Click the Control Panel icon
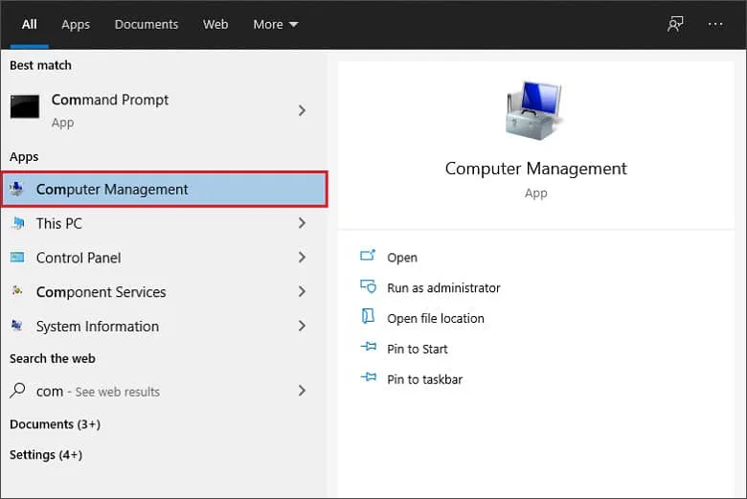Screen dimensions: 747x499 coord(17,258)
